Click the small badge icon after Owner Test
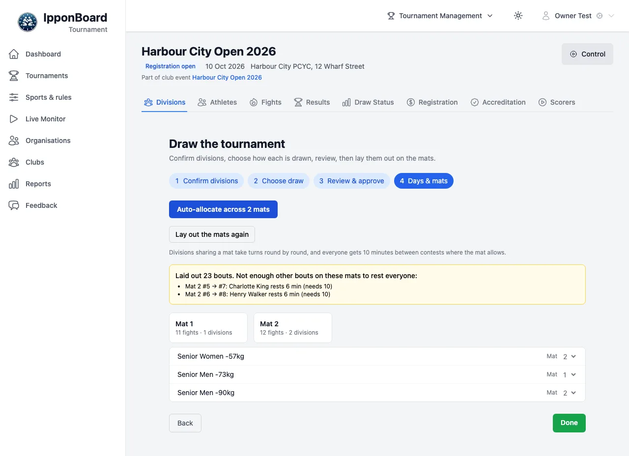Image resolution: width=629 pixels, height=456 pixels. (x=600, y=16)
